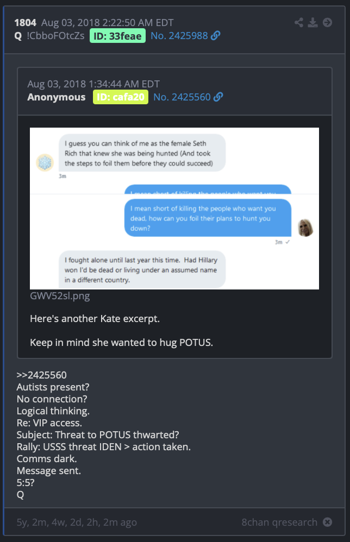Click the Q !CbboFOtcZs tripcode name
Image resolution: width=350 pixels, height=542 pixels.
[49, 36]
